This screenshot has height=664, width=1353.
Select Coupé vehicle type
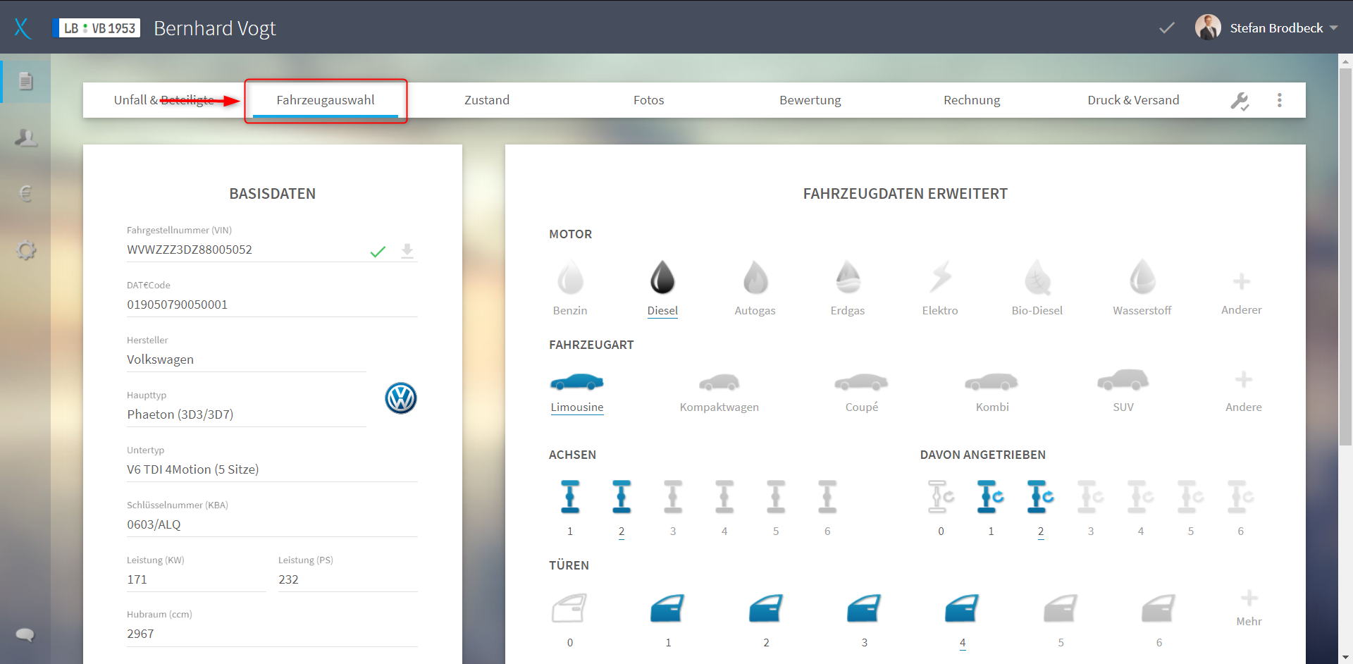pyautogui.click(x=862, y=392)
